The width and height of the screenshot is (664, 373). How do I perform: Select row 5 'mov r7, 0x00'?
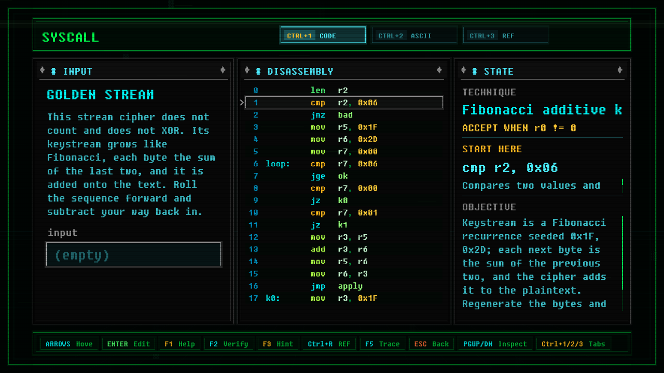click(344, 152)
